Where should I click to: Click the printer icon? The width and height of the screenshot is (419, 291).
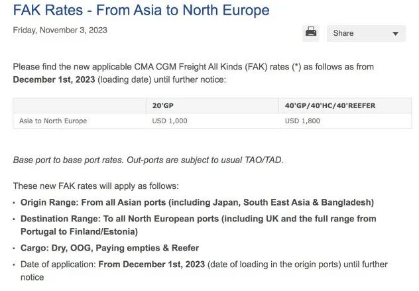click(x=310, y=32)
